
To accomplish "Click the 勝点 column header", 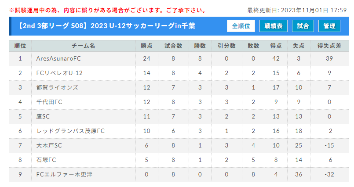I will [x=146, y=46].
